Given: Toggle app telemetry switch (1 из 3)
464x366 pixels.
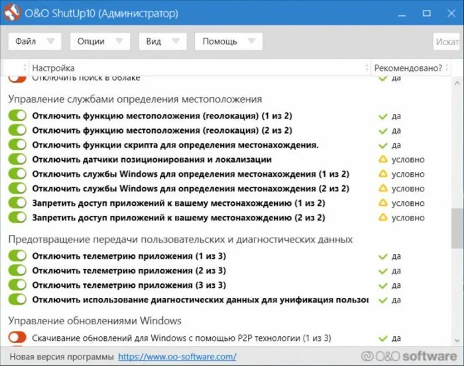Looking at the screenshot, I should point(17,256).
